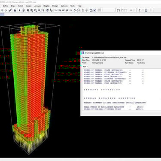The height and width of the screenshot is (161, 161).
Task: Toggle the Set Display Options checkmark icon
Action: point(95,10)
